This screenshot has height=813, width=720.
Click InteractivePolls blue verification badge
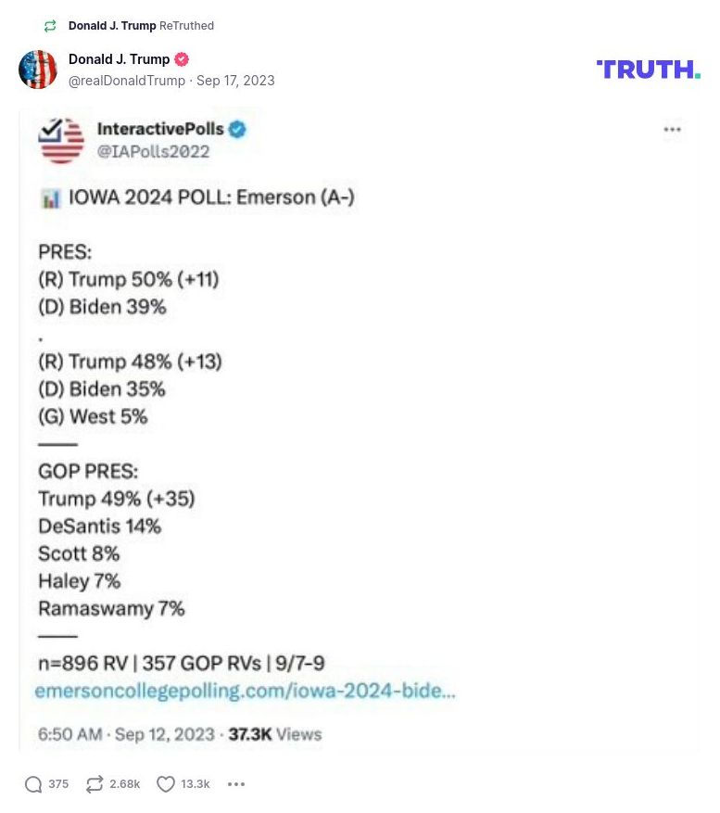click(238, 131)
